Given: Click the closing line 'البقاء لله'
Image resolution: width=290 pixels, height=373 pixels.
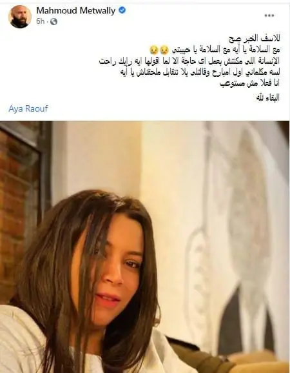Looking at the screenshot, I should click(x=268, y=97).
